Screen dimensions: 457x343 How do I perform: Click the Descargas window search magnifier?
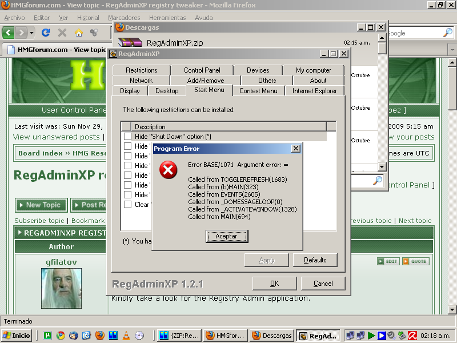click(x=378, y=181)
